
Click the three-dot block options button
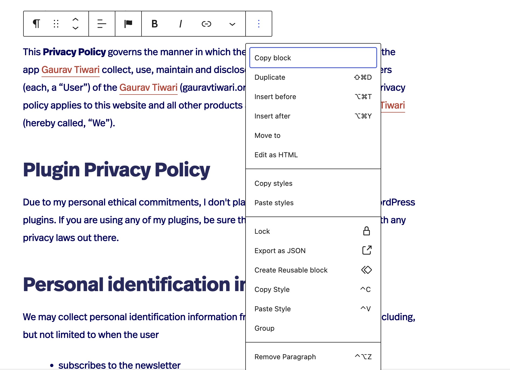259,24
